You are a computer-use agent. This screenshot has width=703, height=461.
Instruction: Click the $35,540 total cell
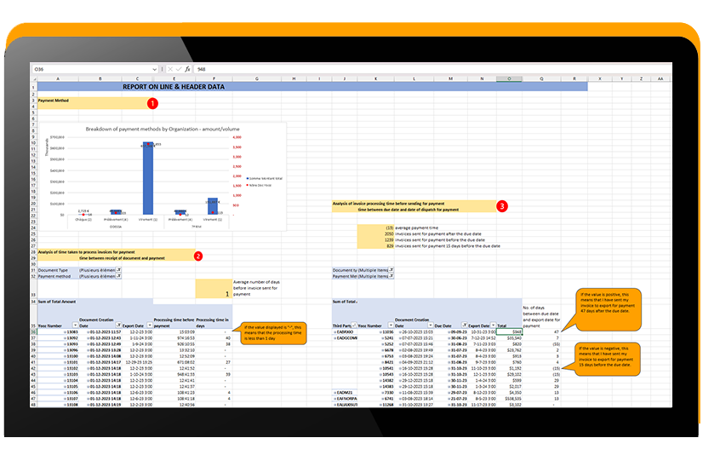tap(509, 338)
